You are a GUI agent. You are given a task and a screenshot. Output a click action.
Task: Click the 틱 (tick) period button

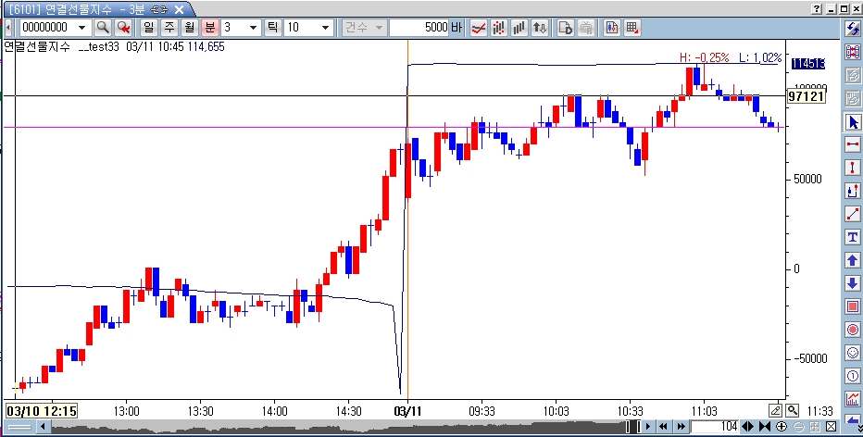pyautogui.click(x=273, y=28)
